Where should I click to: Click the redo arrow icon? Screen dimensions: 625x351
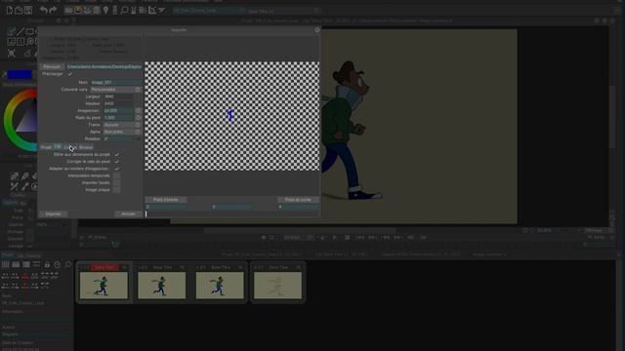(x=53, y=10)
